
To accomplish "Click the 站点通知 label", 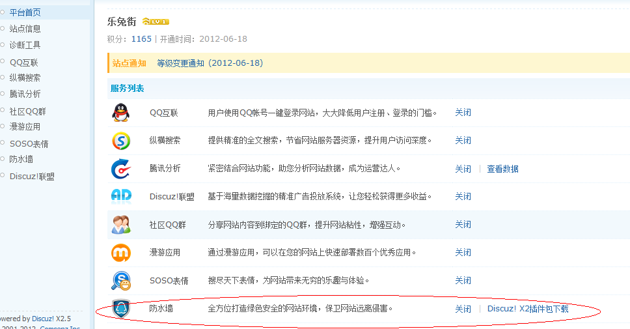I will coord(130,63).
